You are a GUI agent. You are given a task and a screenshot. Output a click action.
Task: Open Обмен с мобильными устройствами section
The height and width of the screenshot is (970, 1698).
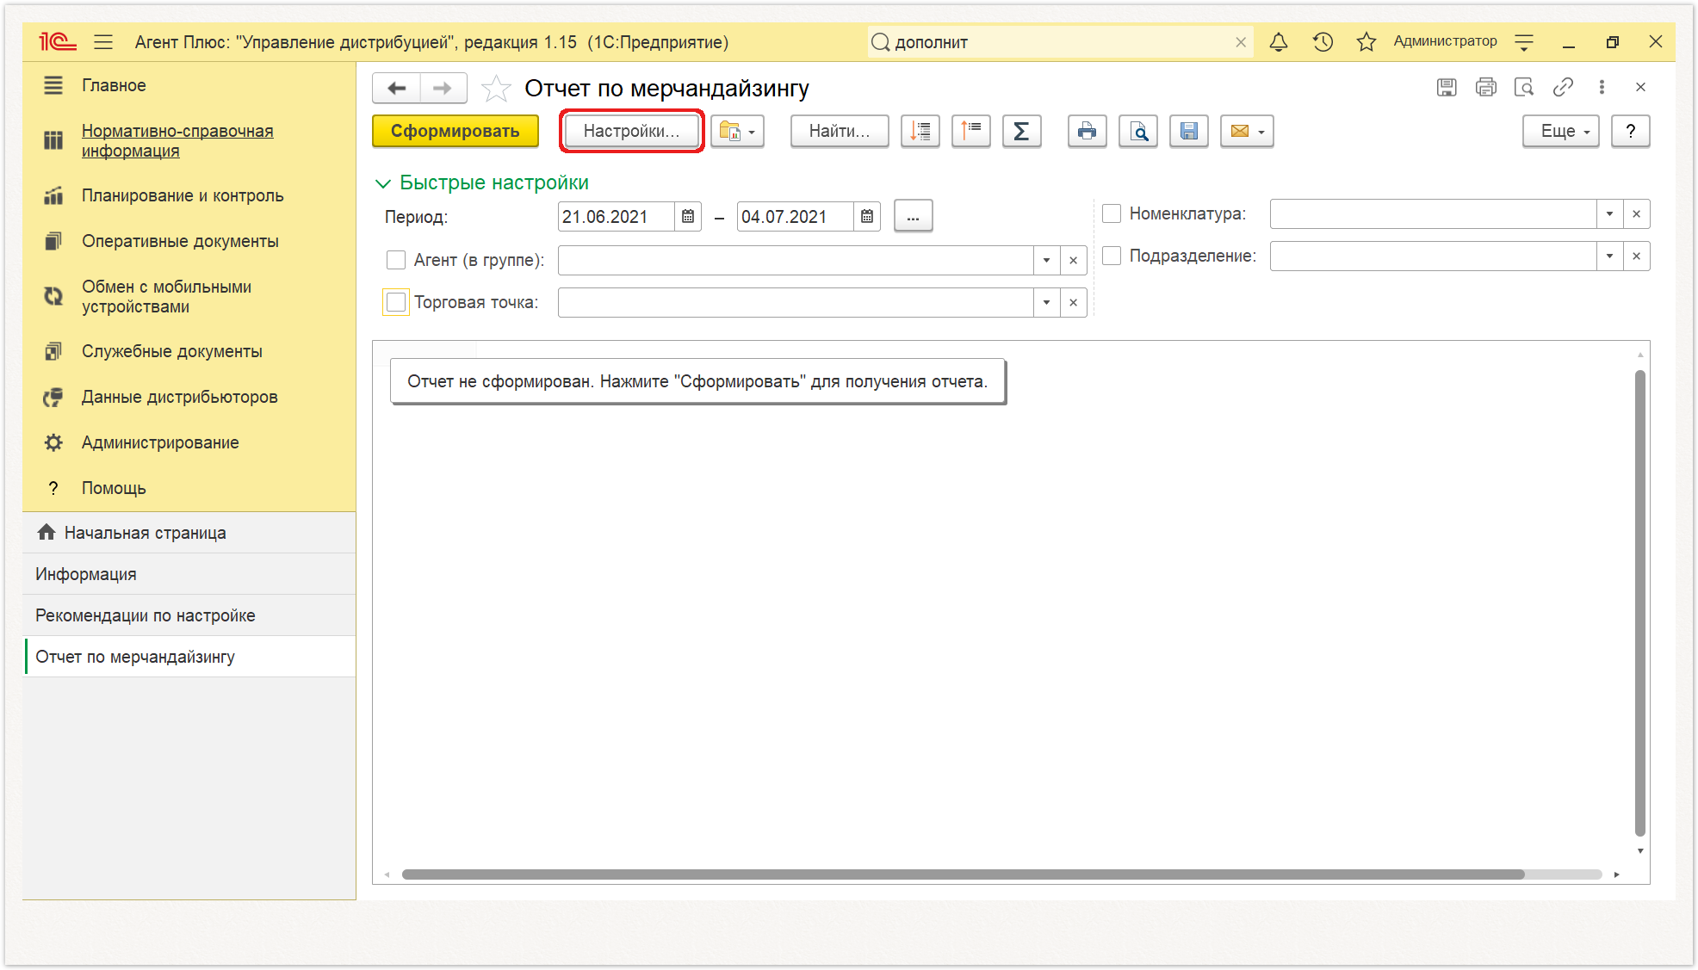tap(166, 296)
